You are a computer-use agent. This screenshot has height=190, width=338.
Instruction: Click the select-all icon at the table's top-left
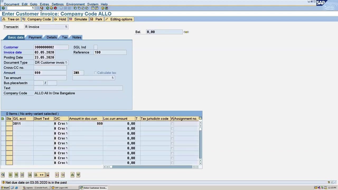point(3,119)
